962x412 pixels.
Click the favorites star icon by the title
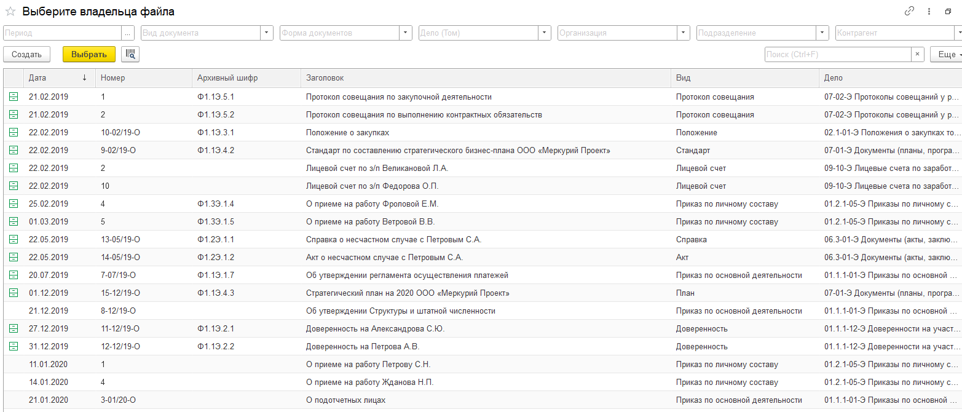tap(10, 12)
